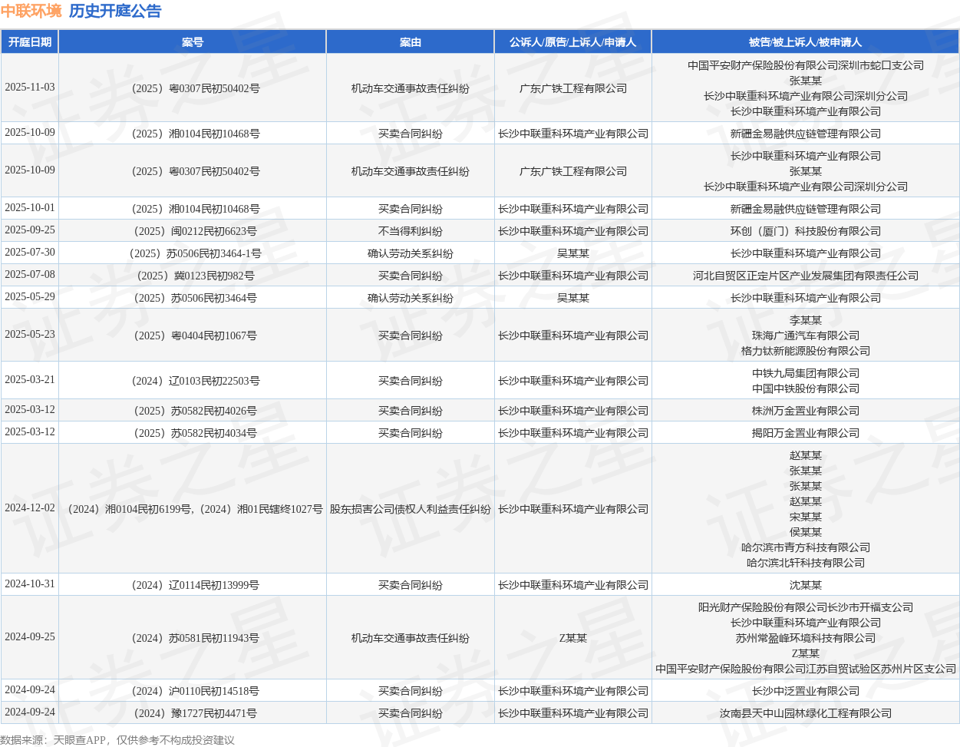960x747 pixels.
Task: Select case number (2025)苏0582民初4034号
Action: pos(193,433)
